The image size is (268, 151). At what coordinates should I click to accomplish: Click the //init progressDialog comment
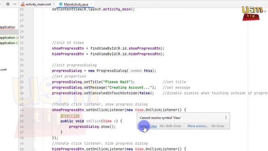click(x=74, y=65)
